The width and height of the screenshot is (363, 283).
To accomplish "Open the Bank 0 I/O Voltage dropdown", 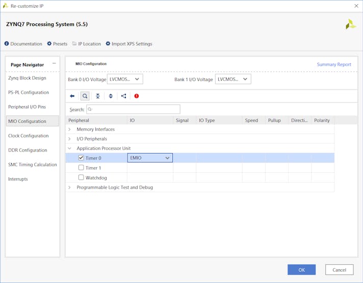I will 125,79.
